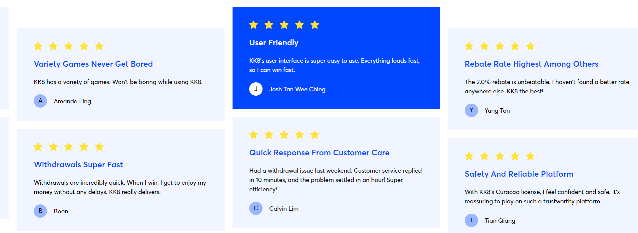Click Tian Qiang's 'T' avatar icon
638x233 pixels.
click(471, 220)
